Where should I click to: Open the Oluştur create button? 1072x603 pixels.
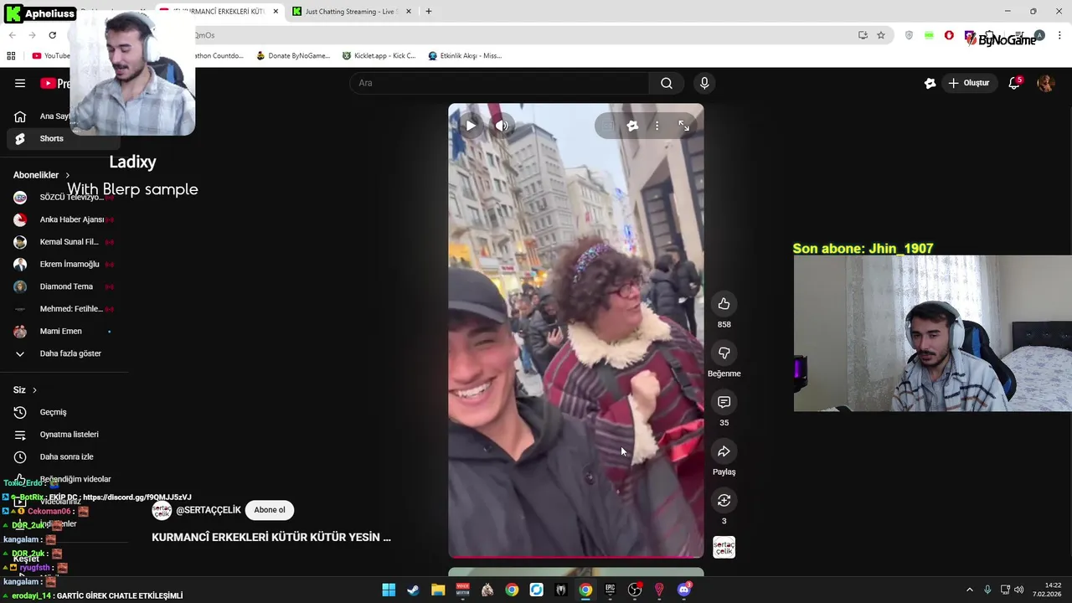tap(968, 83)
